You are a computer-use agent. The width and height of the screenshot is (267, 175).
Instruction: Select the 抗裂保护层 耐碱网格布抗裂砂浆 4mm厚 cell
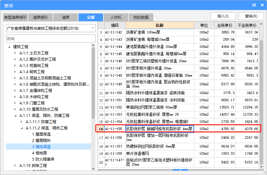160,129
